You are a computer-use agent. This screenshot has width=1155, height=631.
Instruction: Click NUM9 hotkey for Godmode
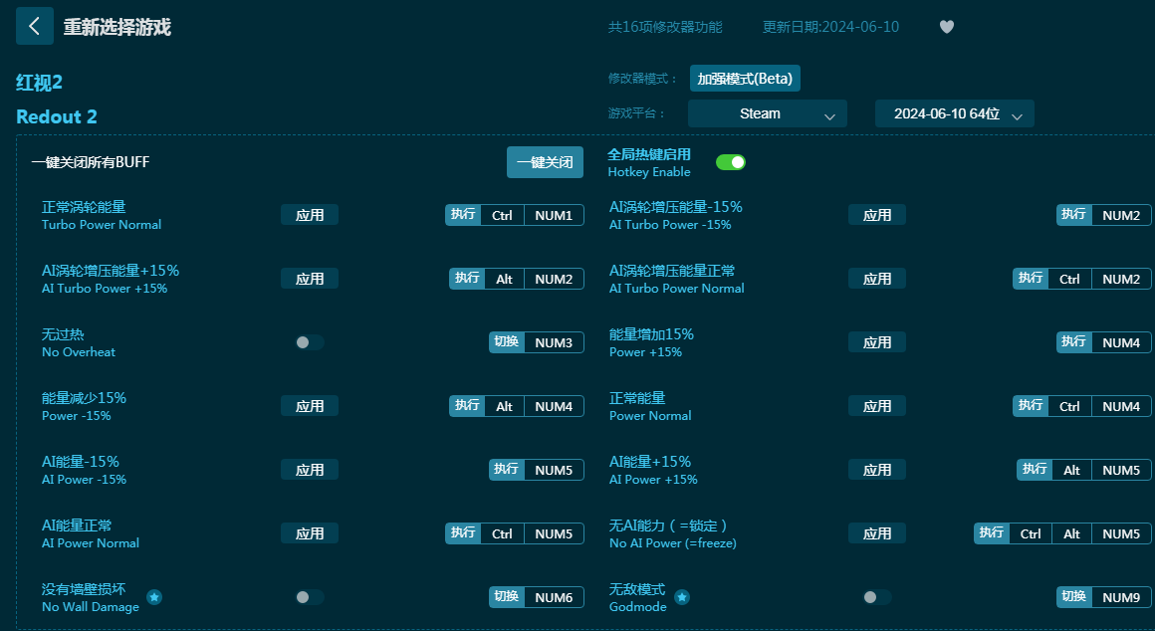point(1121,597)
